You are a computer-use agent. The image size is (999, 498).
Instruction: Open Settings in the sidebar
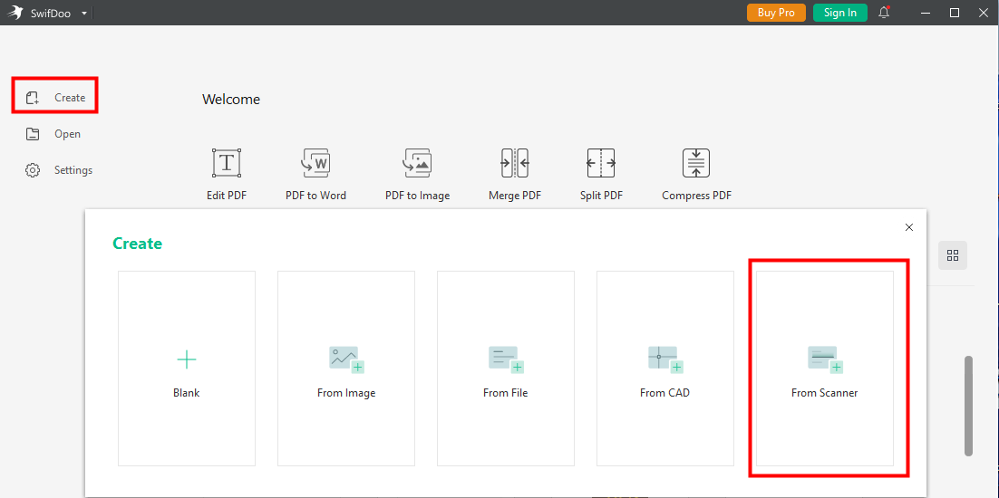(x=59, y=170)
